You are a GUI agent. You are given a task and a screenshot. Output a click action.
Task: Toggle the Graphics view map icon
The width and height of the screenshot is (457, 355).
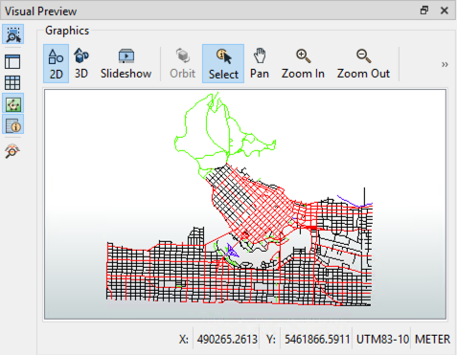tap(12, 103)
